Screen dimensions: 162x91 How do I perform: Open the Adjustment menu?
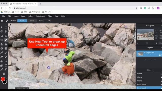tap(40, 16)
